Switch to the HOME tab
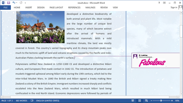This screenshot has width=183, height=103. 17,8
